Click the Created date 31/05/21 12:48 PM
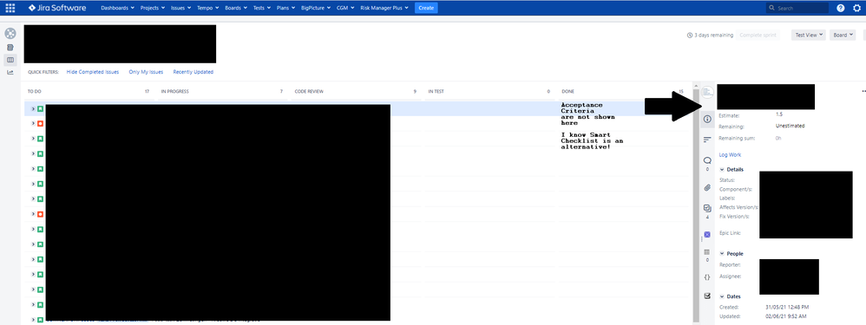The width and height of the screenshot is (866, 325). pos(786,307)
